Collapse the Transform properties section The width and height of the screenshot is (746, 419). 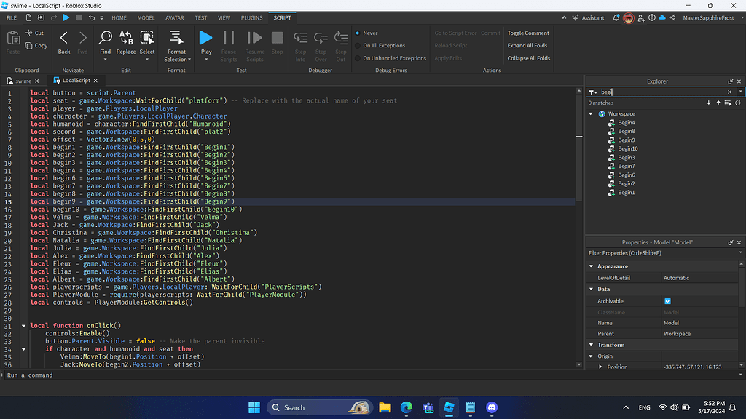[x=592, y=345]
